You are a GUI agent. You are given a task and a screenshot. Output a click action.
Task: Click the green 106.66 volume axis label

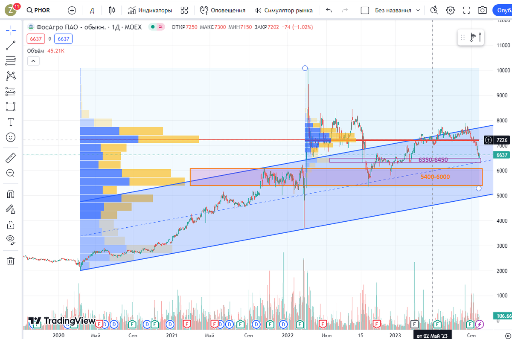tap(503, 316)
